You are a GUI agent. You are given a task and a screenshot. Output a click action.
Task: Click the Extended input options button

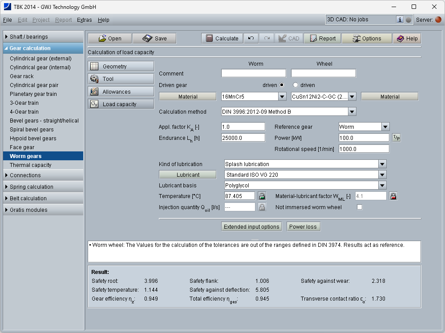[251, 227]
